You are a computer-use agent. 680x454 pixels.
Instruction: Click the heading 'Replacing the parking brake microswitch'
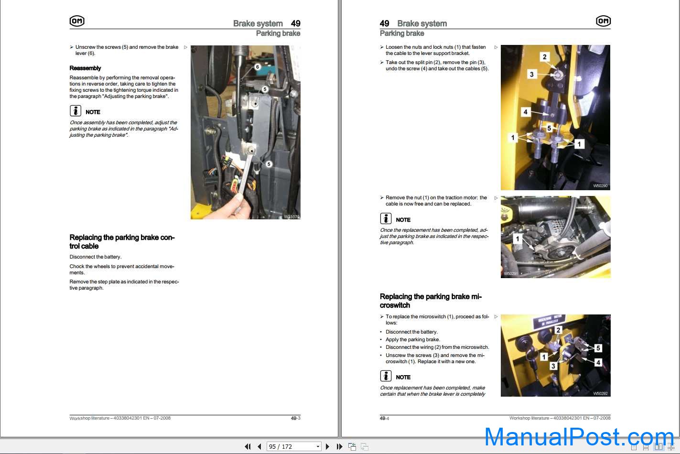[431, 301]
